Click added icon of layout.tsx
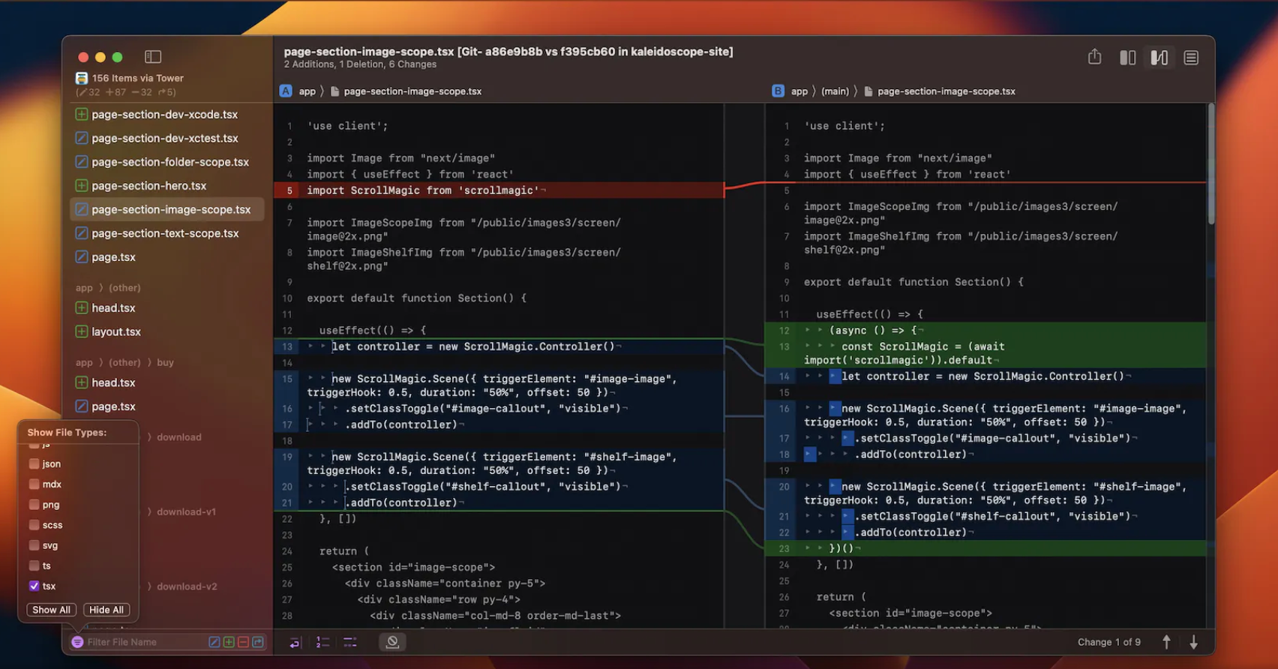Image resolution: width=1278 pixels, height=669 pixels. coord(82,331)
